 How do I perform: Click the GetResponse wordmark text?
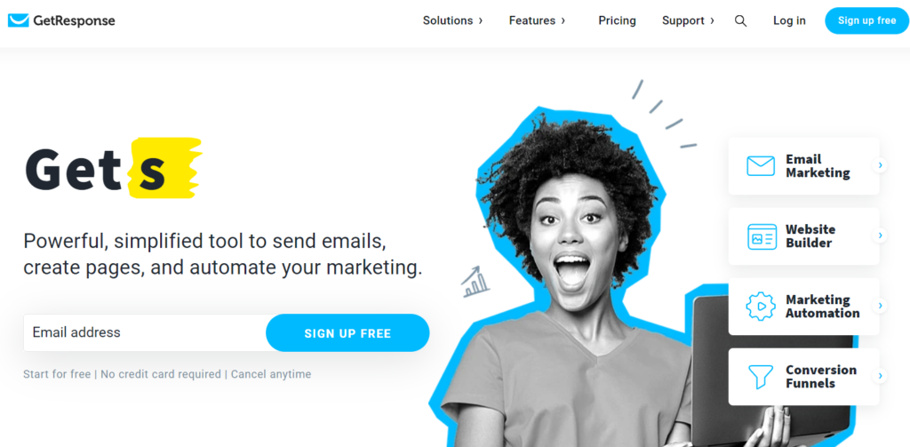click(75, 21)
